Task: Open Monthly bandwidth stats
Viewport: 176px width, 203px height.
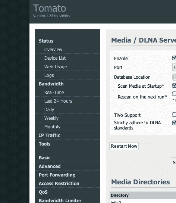Action: tap(52, 127)
